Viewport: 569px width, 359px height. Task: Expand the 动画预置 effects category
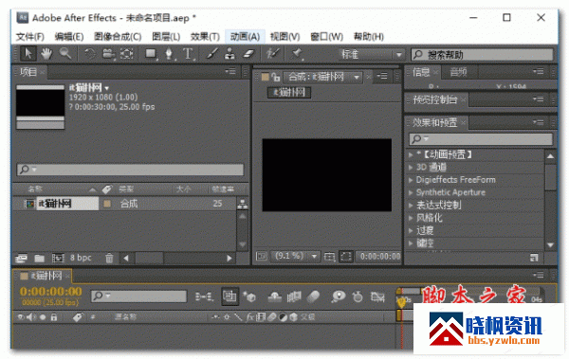(x=411, y=154)
